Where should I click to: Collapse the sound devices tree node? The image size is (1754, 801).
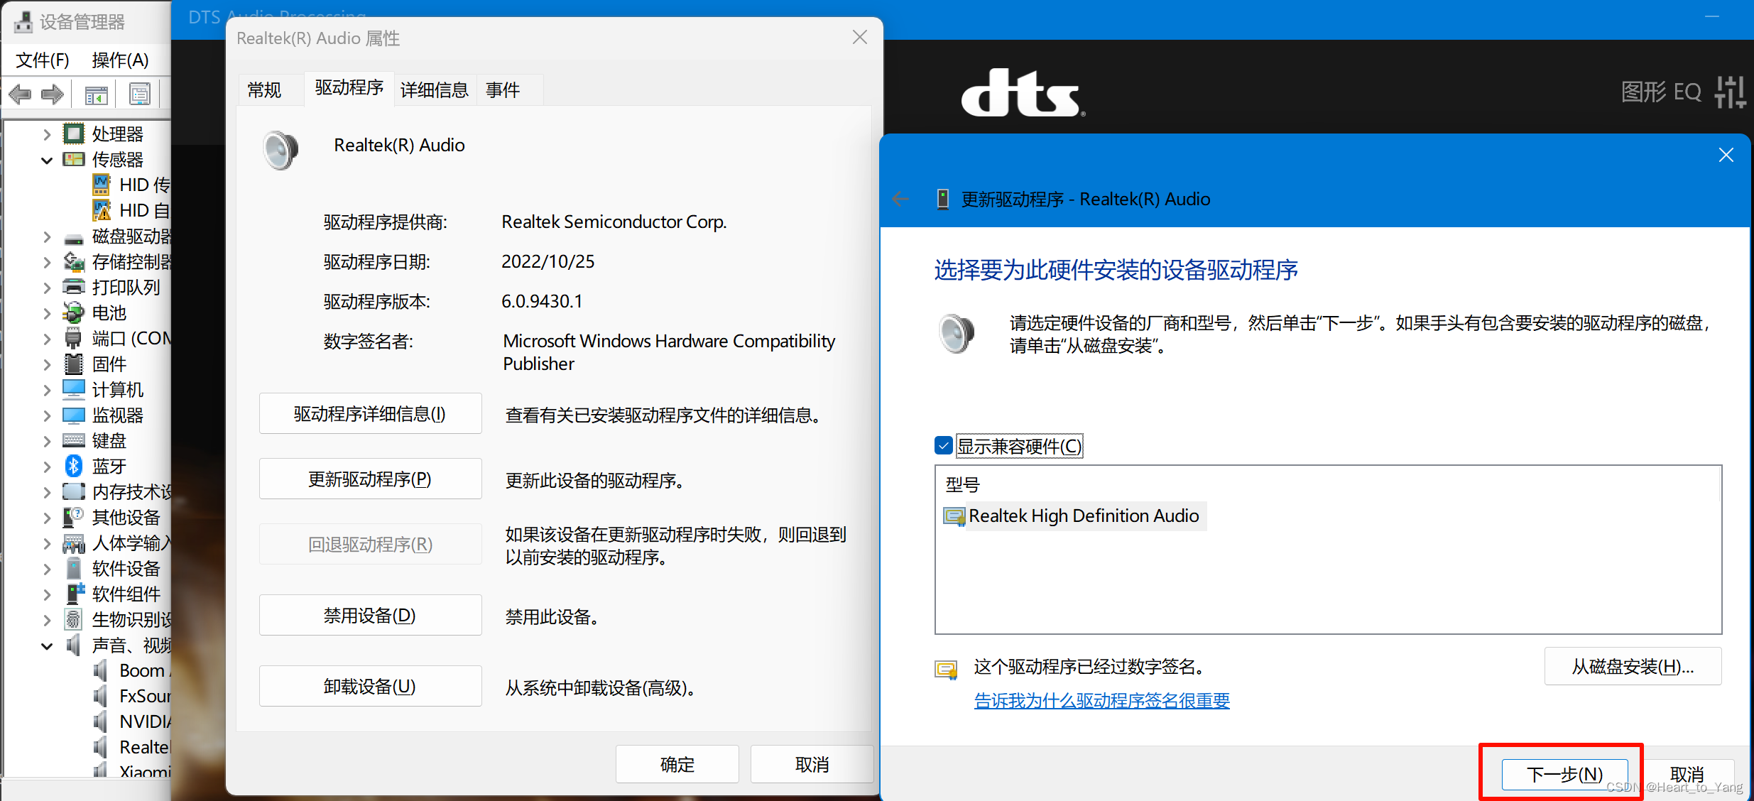[47, 645]
